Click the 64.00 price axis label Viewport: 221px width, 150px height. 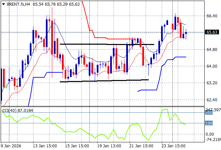pyautogui.click(x=211, y=66)
